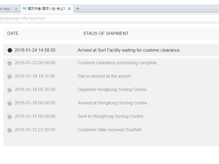Click 'Customer data received Southall' status
The height and width of the screenshot is (164, 219).
[x=109, y=130]
